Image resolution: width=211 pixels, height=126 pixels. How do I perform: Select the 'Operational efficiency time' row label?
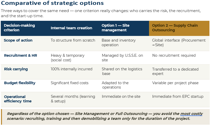tap(18, 99)
